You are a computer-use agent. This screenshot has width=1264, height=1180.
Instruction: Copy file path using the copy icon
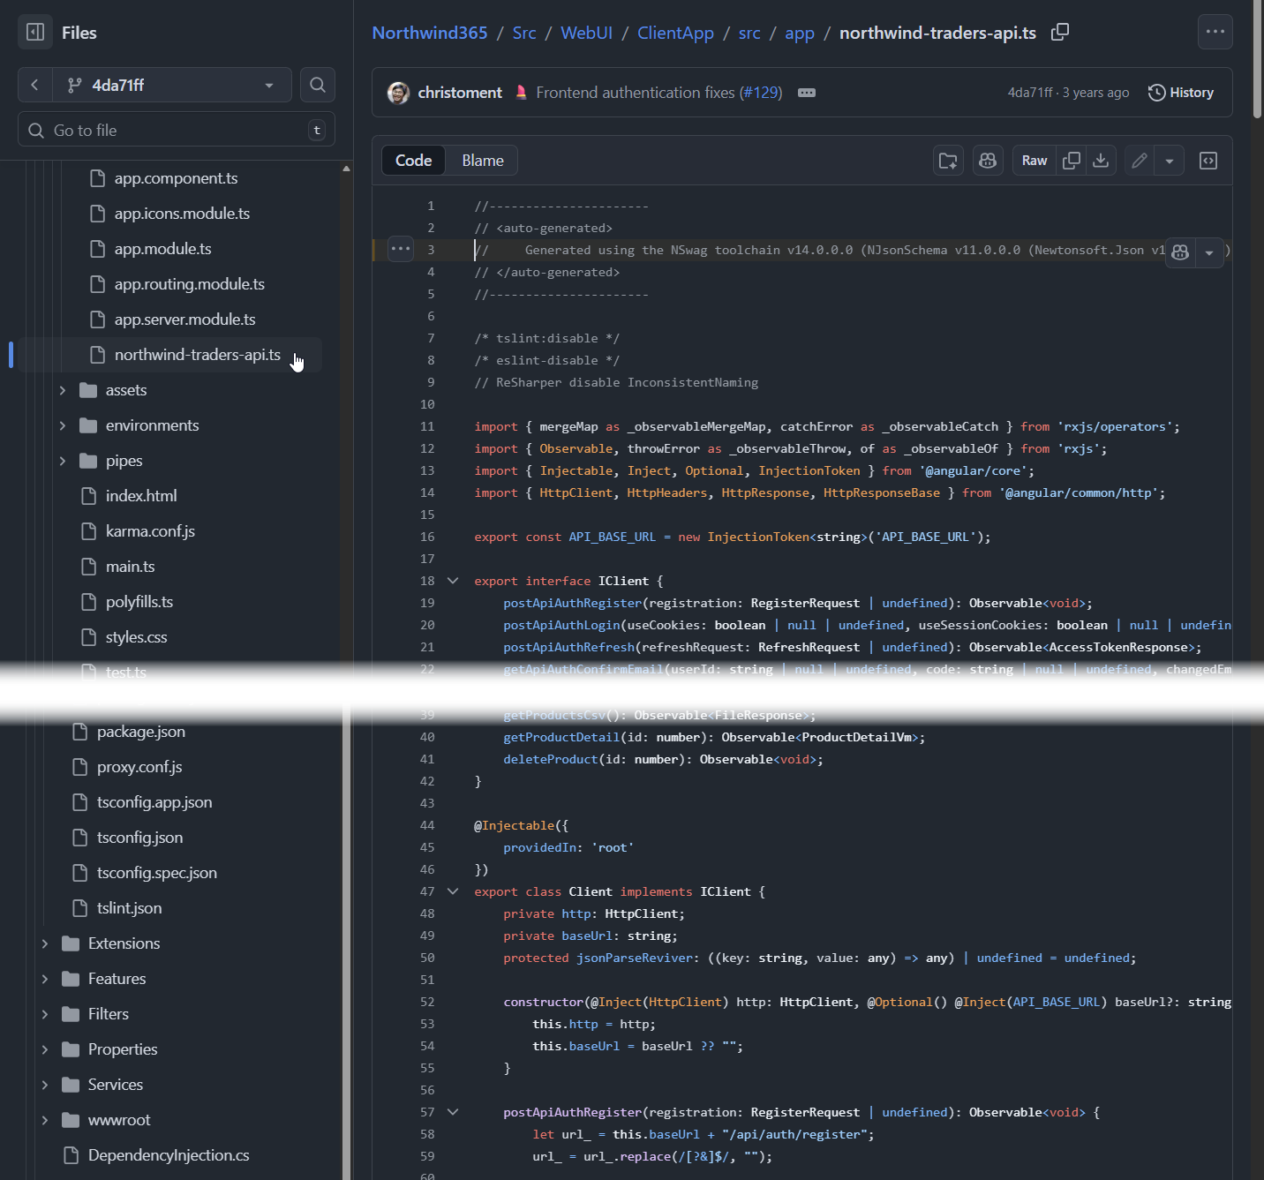tap(1060, 33)
